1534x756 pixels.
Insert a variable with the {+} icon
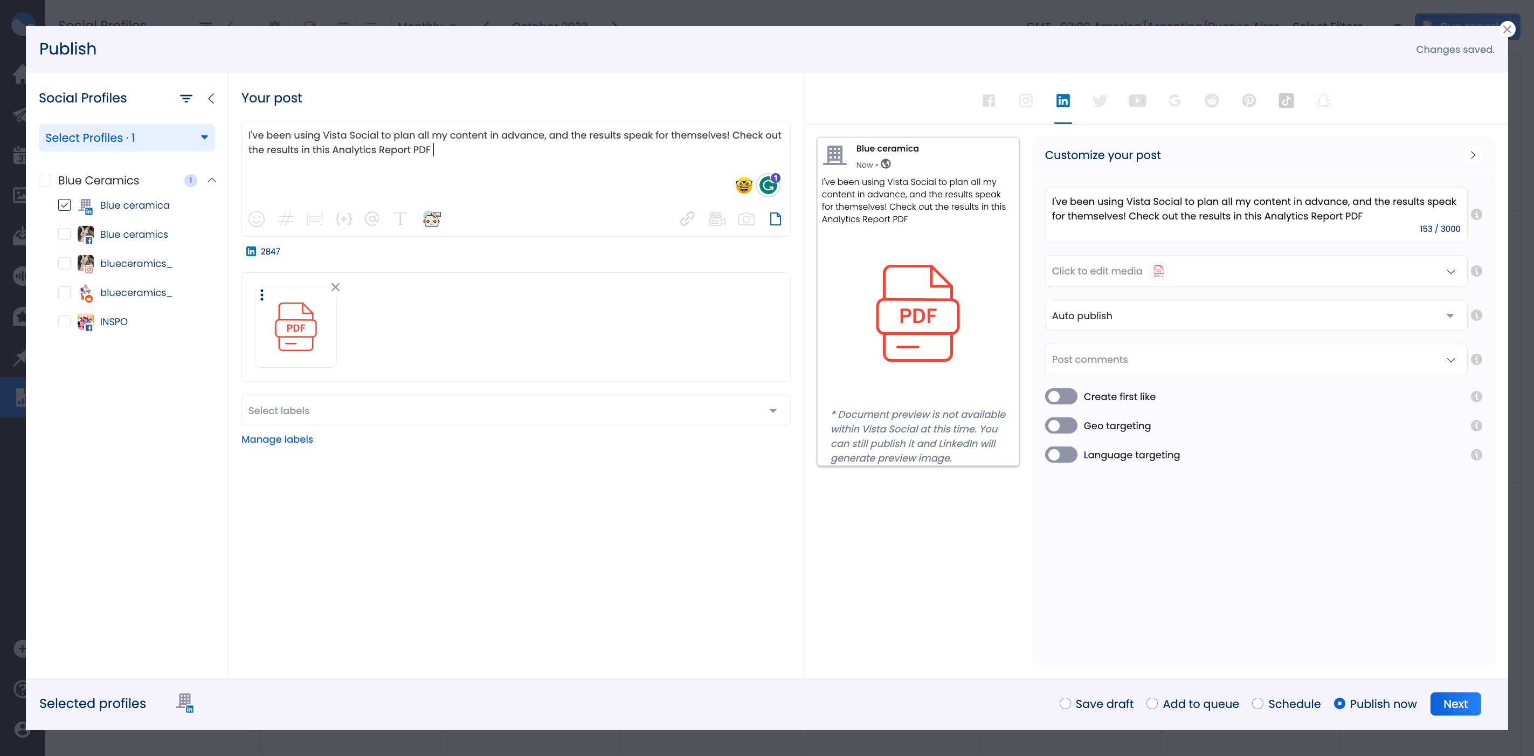click(343, 219)
